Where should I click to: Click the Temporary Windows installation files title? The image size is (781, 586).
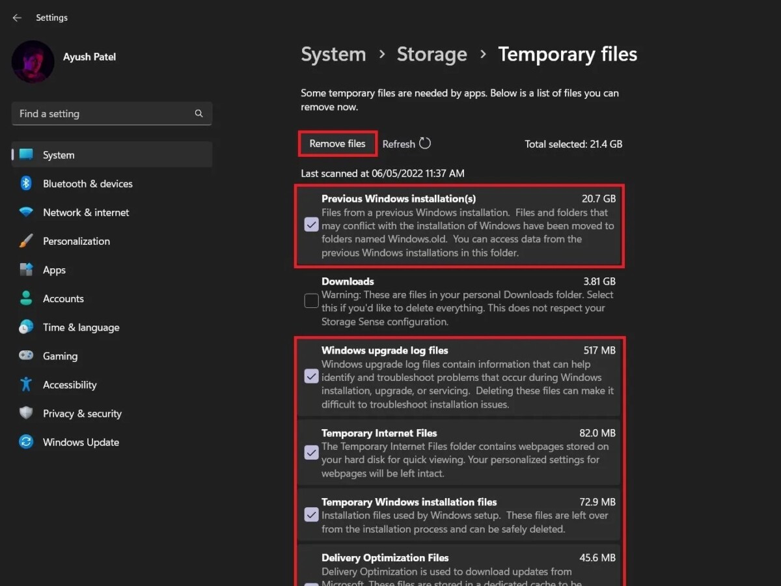coord(409,502)
